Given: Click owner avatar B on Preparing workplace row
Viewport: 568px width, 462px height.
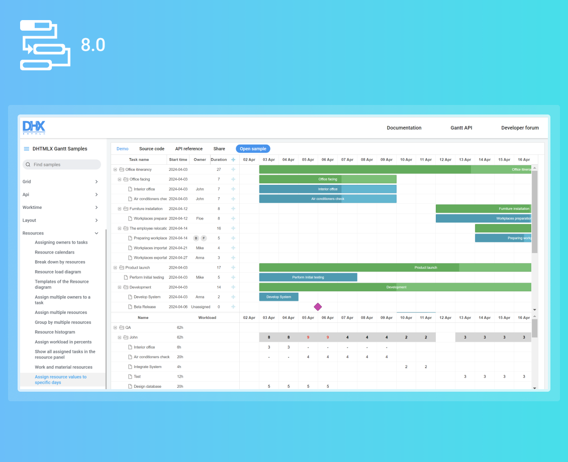Looking at the screenshot, I should [196, 238].
